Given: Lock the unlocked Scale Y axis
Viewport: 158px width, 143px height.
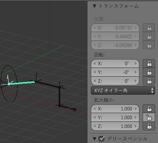Looking at the screenshot, I should coord(149,117).
